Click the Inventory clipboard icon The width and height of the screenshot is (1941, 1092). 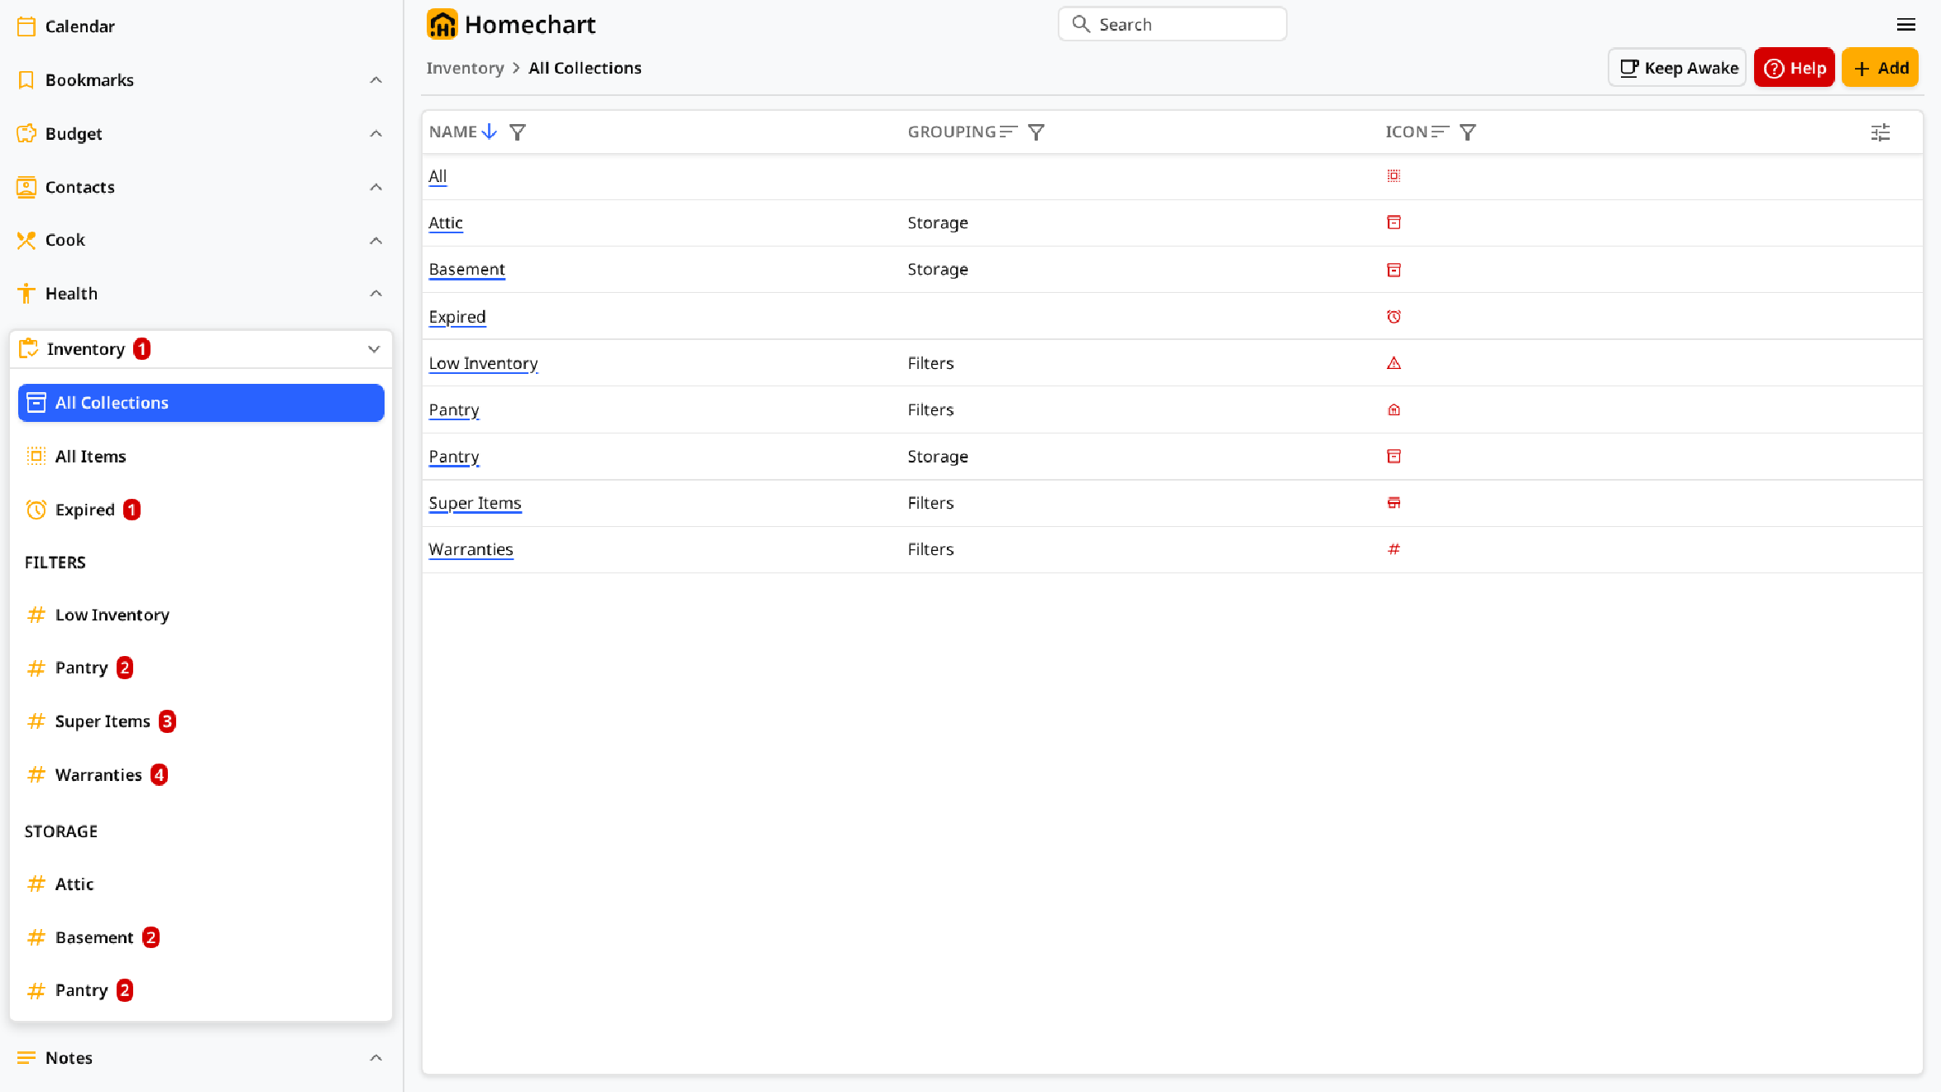point(28,349)
